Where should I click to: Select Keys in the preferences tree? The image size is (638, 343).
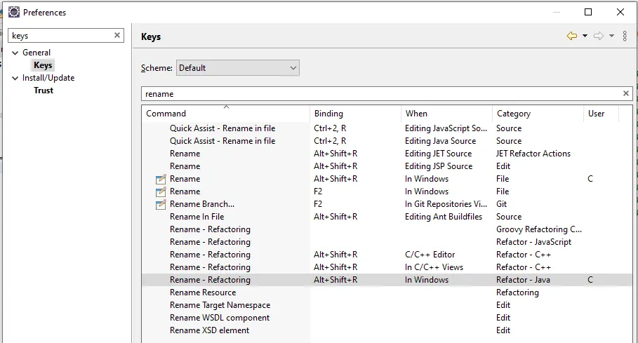click(x=43, y=65)
